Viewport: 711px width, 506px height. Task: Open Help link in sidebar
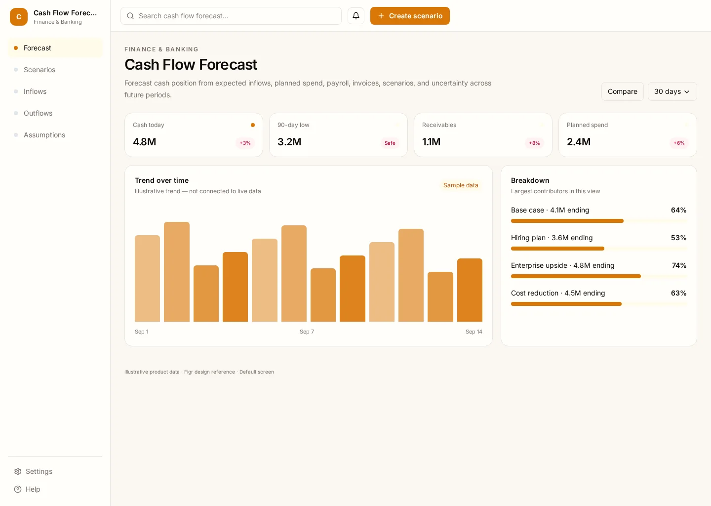55,489
